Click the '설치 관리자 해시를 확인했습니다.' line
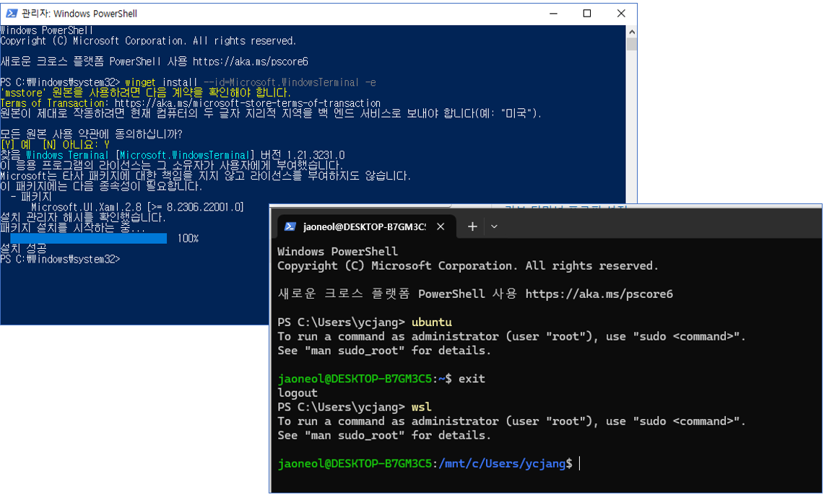This screenshot has width=824, height=497. point(83,217)
